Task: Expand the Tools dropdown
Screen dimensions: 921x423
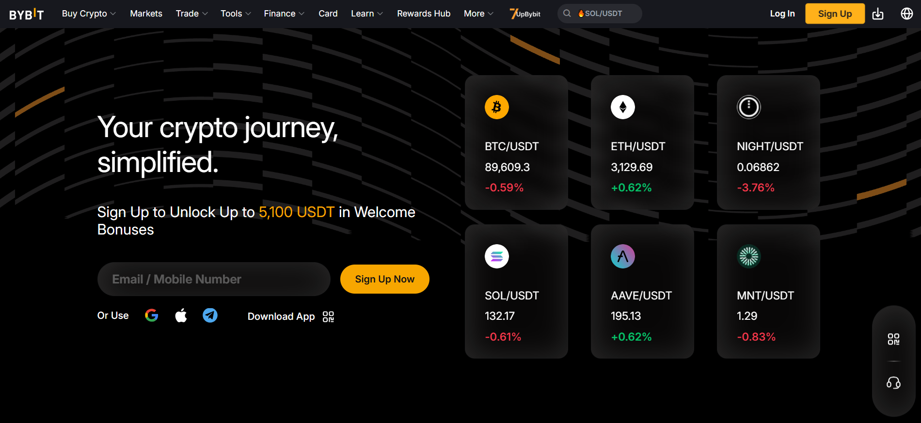Action: [236, 14]
